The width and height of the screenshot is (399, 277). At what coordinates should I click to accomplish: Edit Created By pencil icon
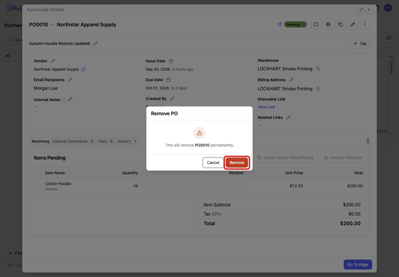(x=172, y=99)
